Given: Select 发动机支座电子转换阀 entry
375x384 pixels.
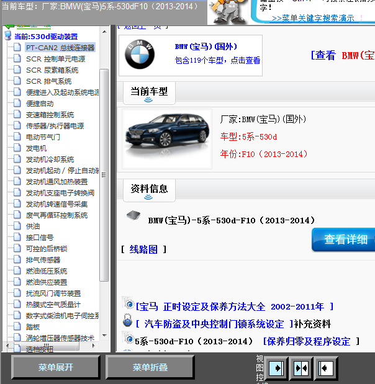Looking at the screenshot, I should pos(60,193).
